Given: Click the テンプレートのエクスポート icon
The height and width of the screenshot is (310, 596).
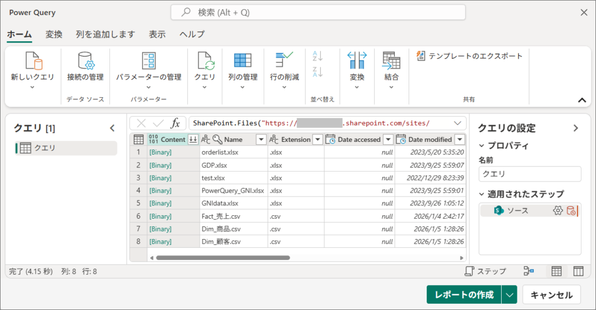Looking at the screenshot, I should click(x=421, y=56).
